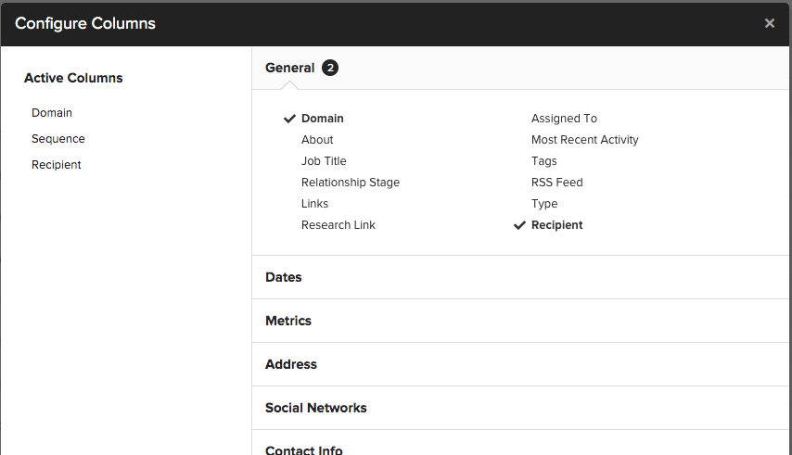Expand the Metrics section
The width and height of the screenshot is (792, 455).
tap(288, 321)
